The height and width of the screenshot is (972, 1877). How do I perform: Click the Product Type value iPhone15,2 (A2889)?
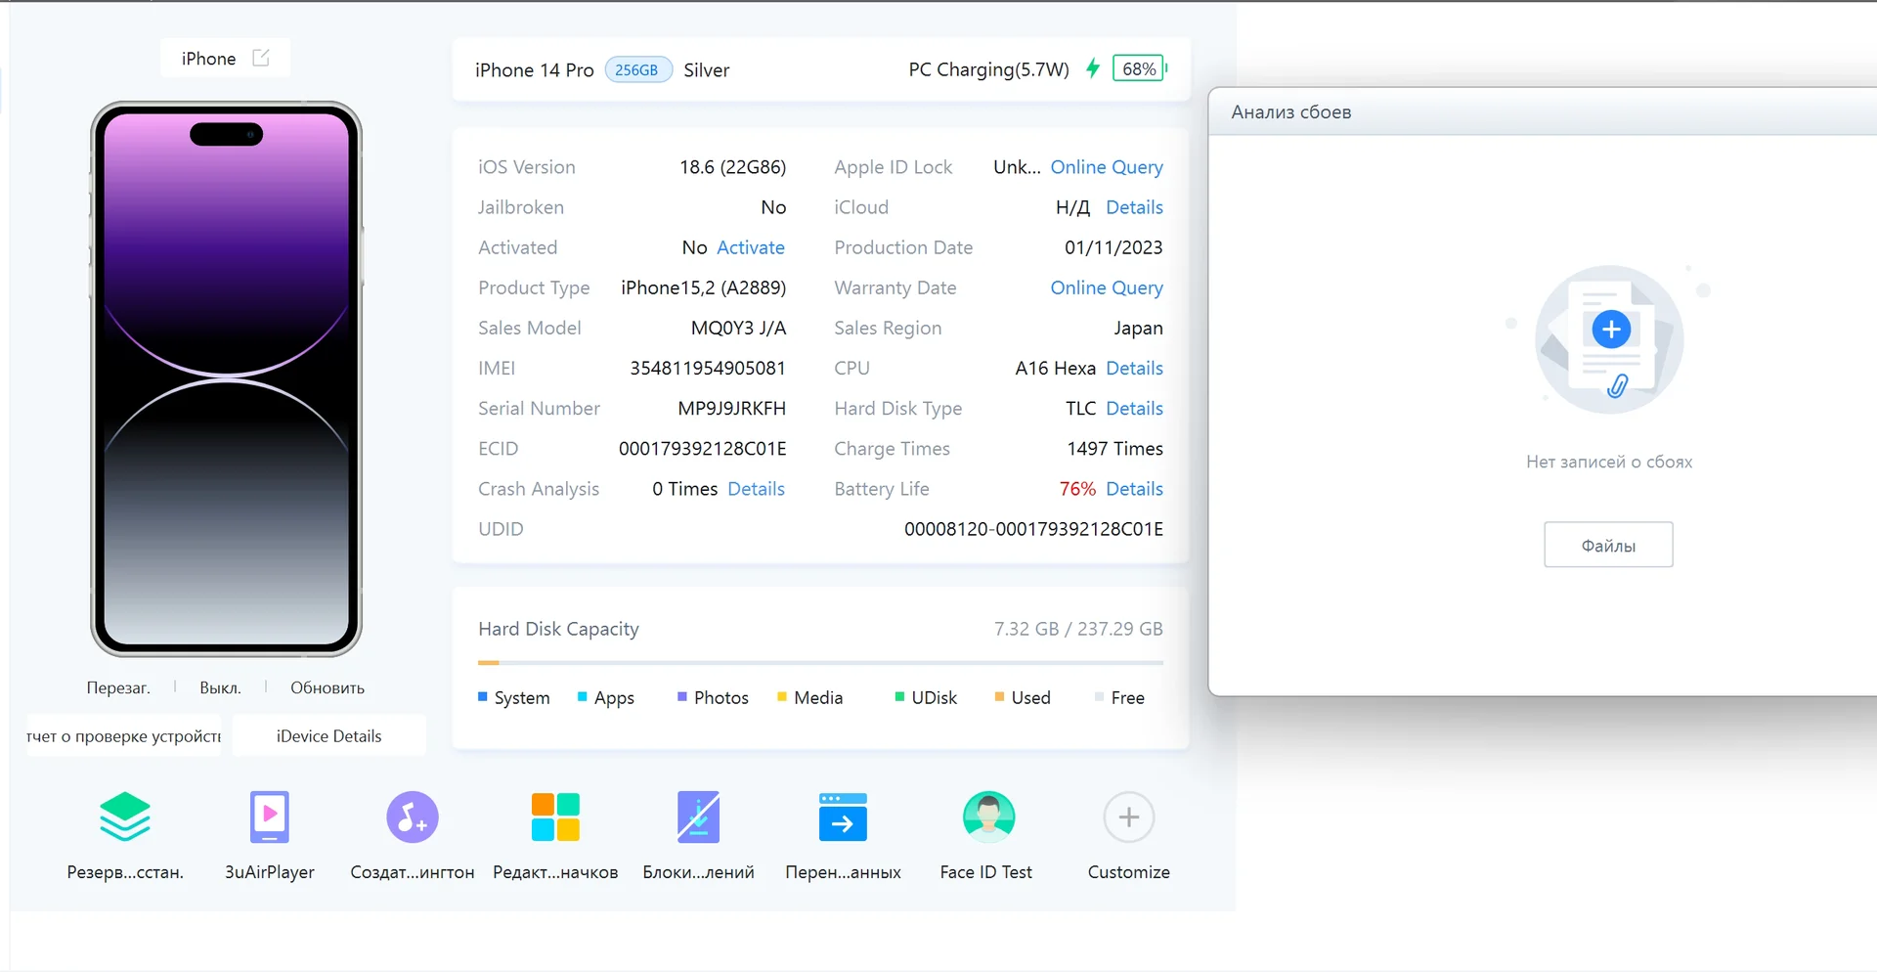coord(704,287)
